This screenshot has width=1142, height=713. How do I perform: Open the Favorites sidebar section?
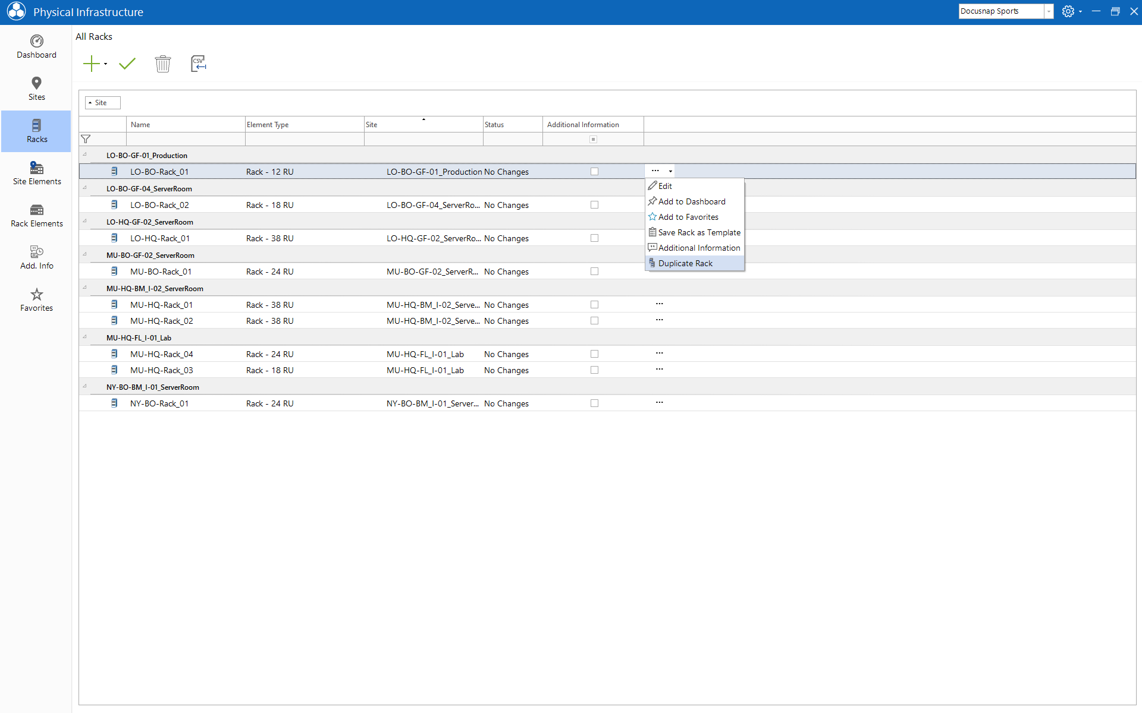point(36,300)
